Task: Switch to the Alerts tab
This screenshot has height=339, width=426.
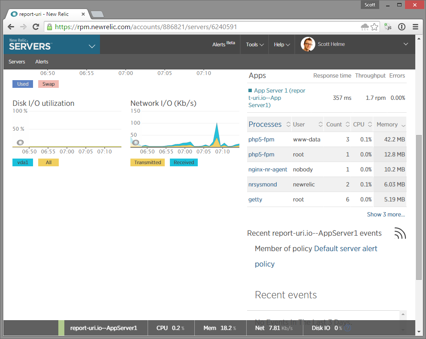Action: [x=42, y=61]
